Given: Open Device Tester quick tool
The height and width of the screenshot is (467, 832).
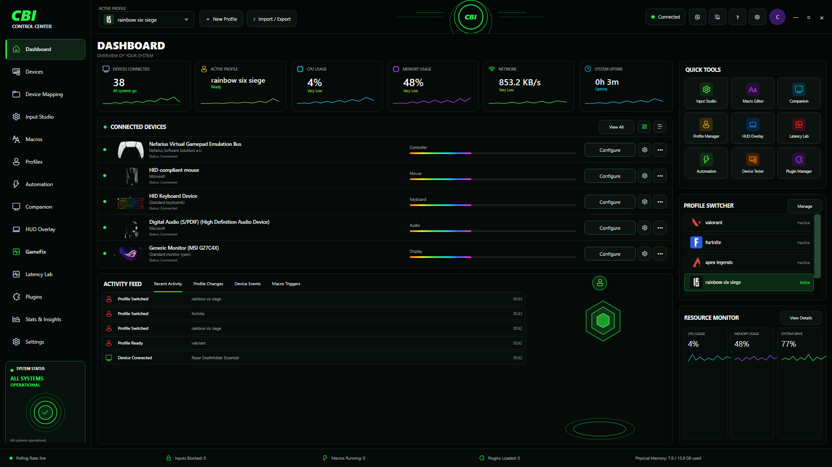Looking at the screenshot, I should tap(753, 163).
